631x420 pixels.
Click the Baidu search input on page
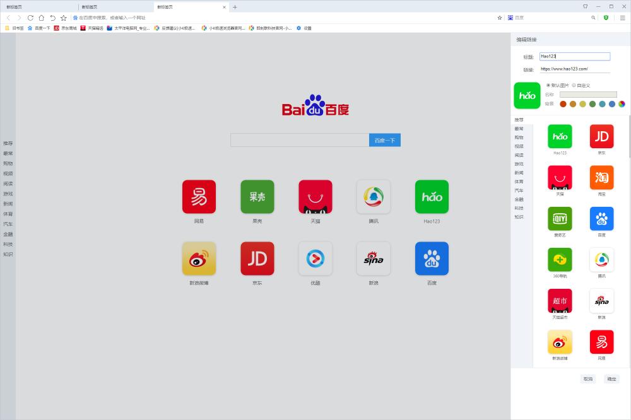click(x=300, y=140)
